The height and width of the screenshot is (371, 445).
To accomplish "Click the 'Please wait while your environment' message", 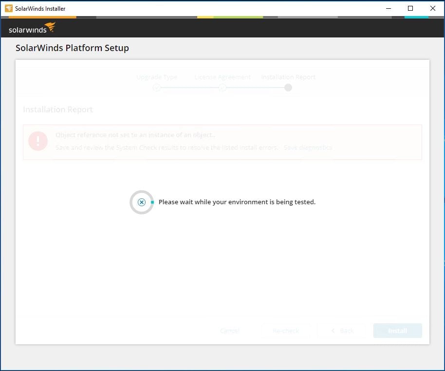I will (237, 202).
